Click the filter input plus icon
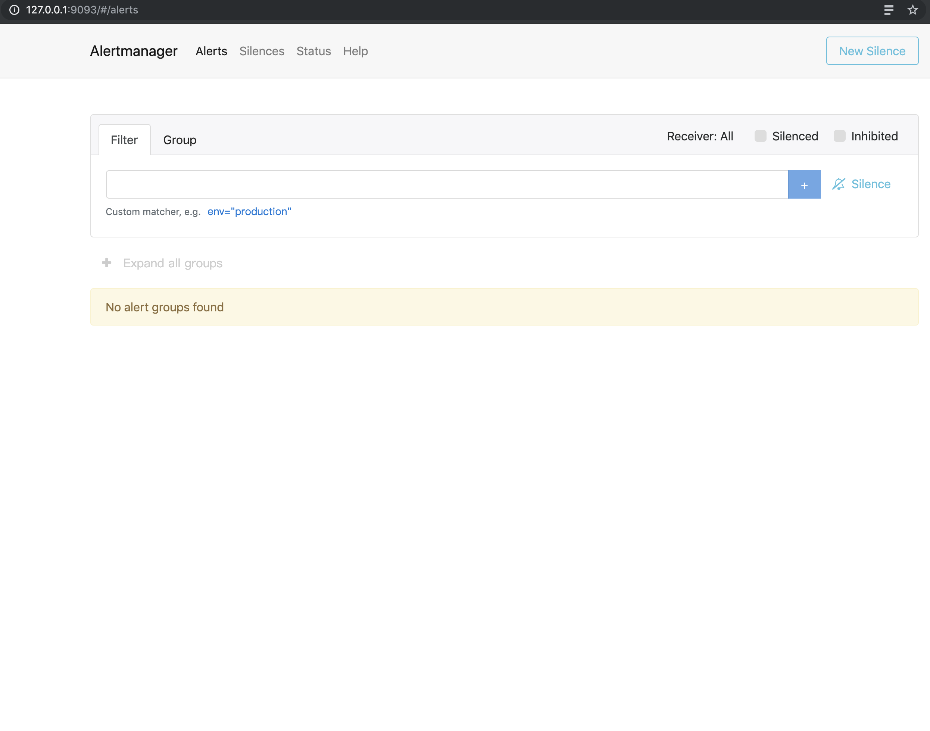This screenshot has height=731, width=930. click(804, 184)
